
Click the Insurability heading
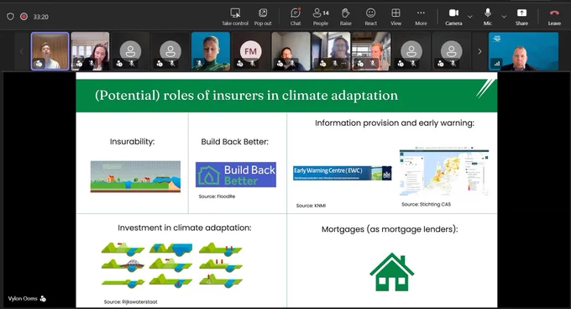click(x=132, y=142)
